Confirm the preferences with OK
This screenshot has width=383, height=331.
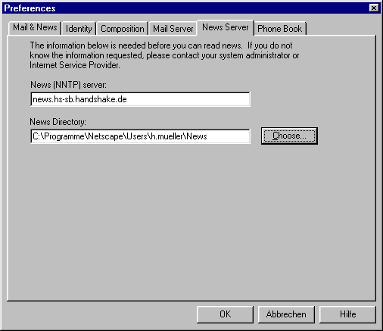[225, 314]
